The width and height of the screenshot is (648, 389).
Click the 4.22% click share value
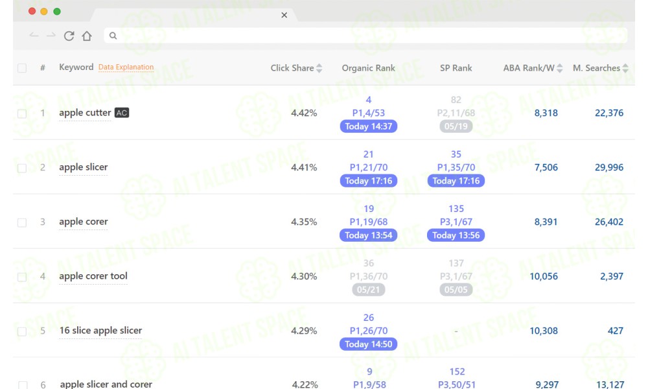point(305,384)
